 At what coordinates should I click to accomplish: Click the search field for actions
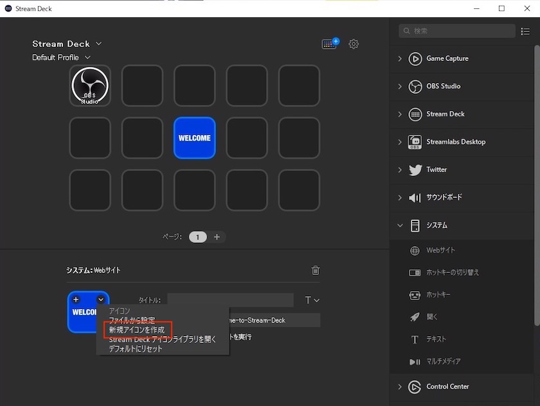[x=457, y=31]
